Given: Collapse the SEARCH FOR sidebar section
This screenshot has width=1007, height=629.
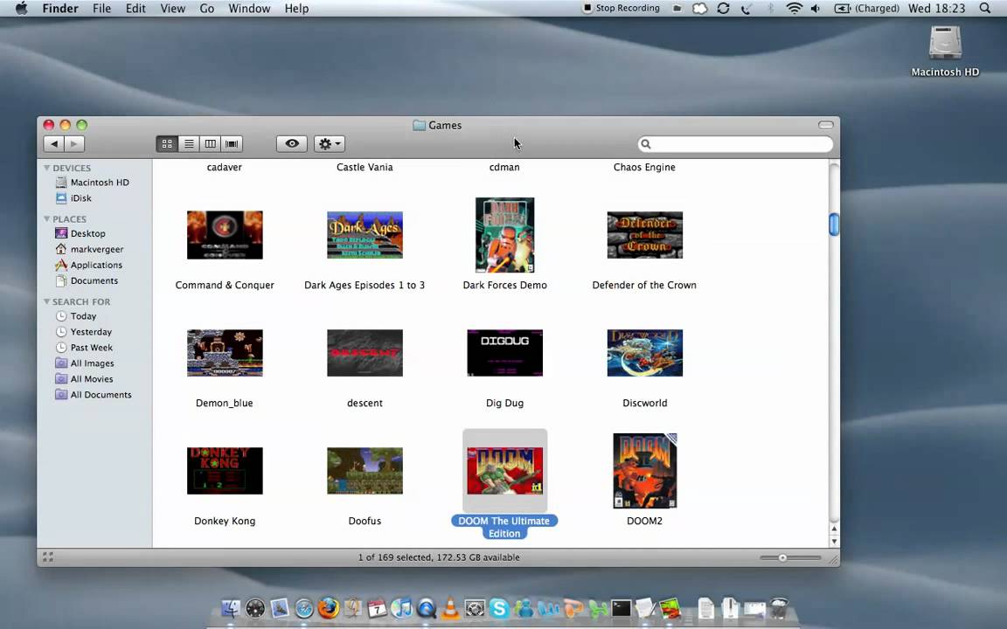Looking at the screenshot, I should (x=47, y=301).
